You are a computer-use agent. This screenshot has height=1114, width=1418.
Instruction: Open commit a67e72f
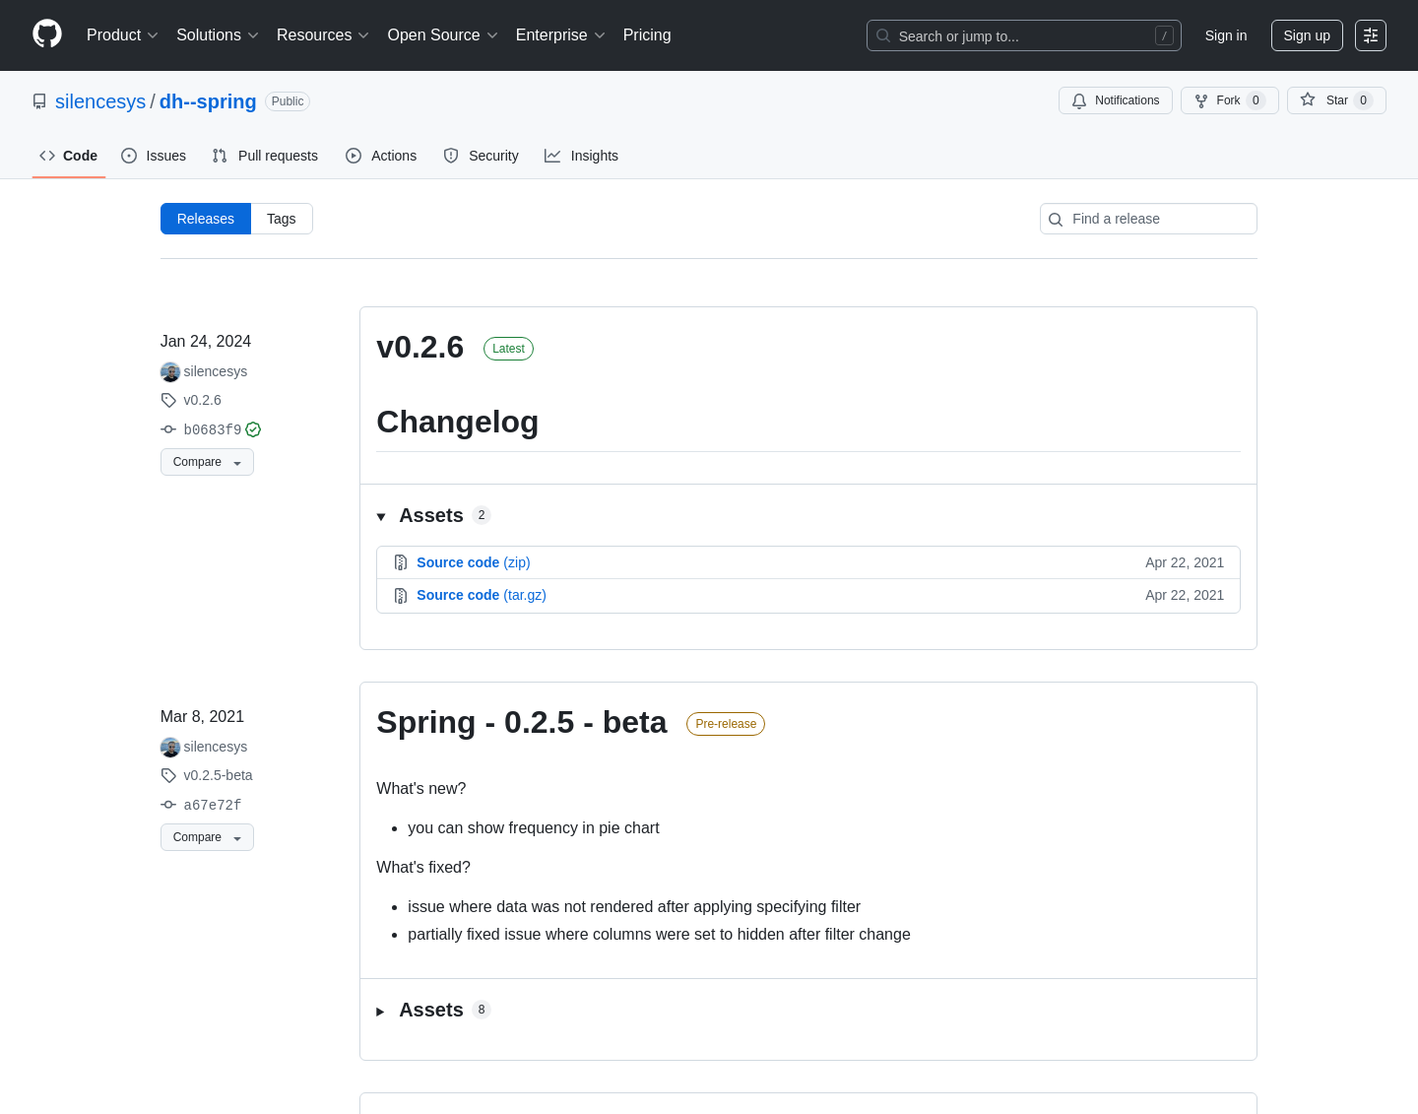[213, 805]
